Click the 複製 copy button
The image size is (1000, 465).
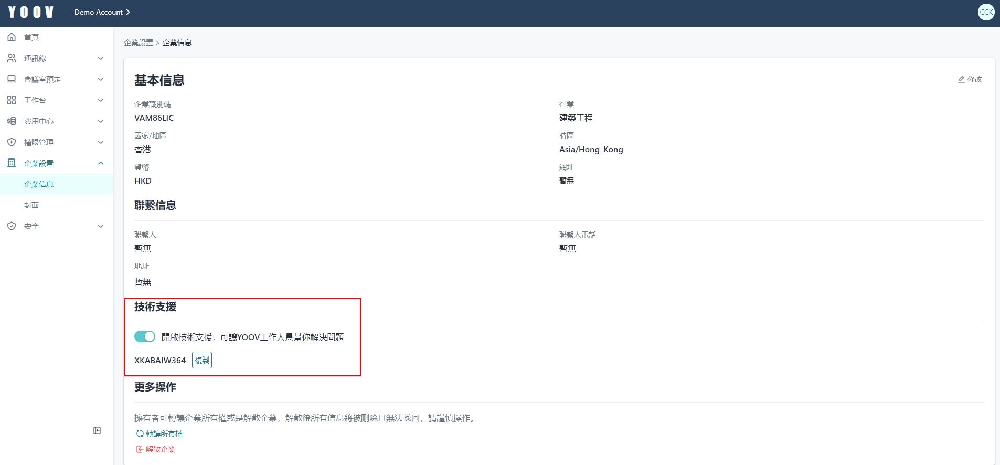(x=202, y=360)
